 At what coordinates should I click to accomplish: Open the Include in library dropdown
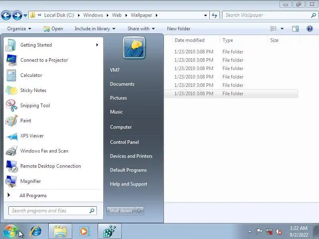(95, 29)
